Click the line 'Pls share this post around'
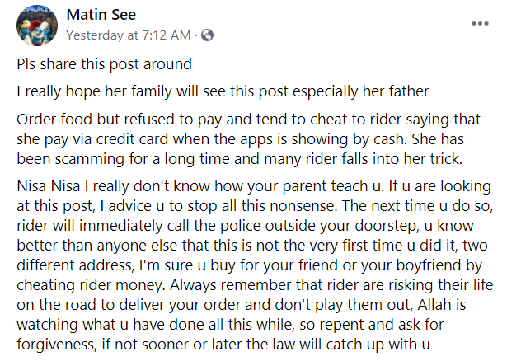 (x=105, y=64)
